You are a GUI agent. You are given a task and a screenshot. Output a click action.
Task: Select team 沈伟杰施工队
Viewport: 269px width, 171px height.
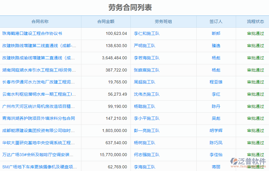[x=147, y=94]
